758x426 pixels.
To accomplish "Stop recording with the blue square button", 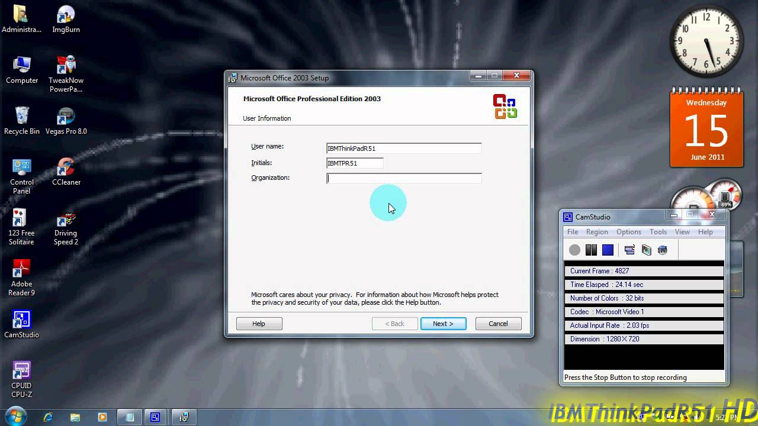I will click(x=608, y=250).
